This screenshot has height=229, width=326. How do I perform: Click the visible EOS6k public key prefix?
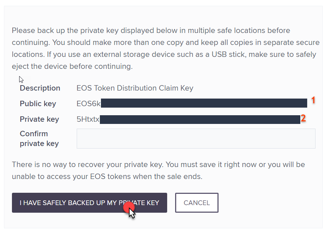coord(88,104)
